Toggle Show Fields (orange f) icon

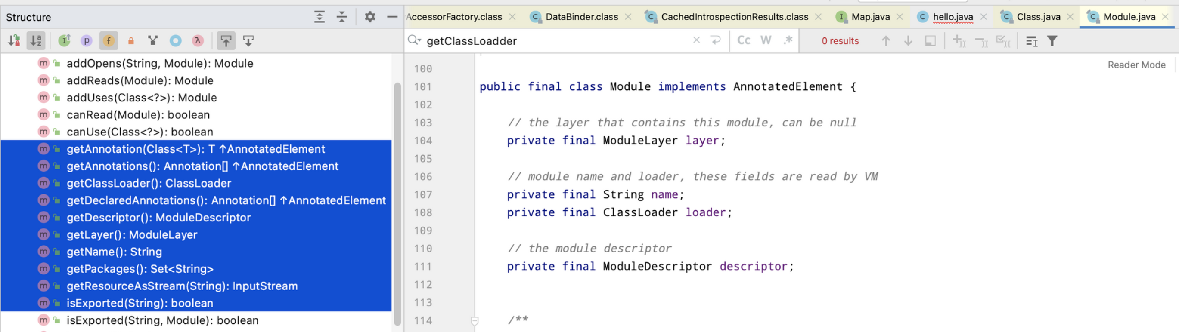click(x=109, y=41)
